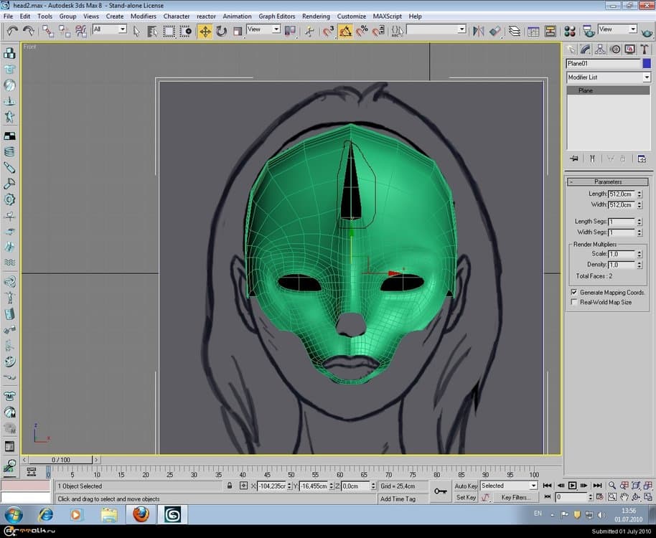Open the Rendering menu

(x=316, y=16)
